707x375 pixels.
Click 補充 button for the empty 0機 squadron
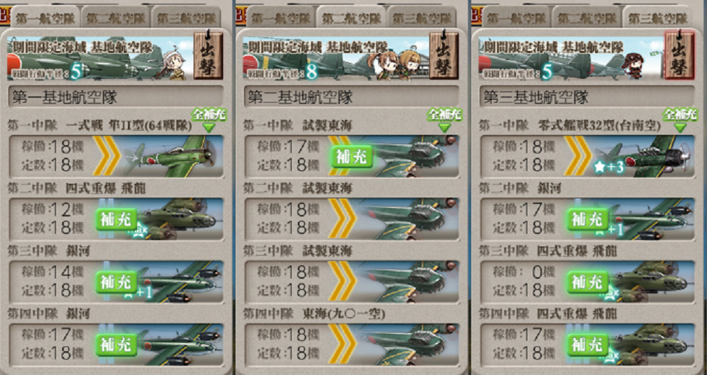pos(588,282)
